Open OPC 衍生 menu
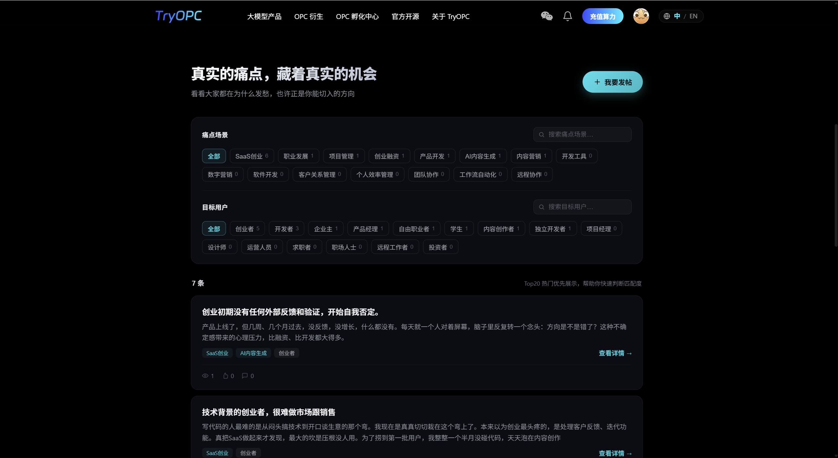Viewport: 838px width, 458px height. [308, 16]
